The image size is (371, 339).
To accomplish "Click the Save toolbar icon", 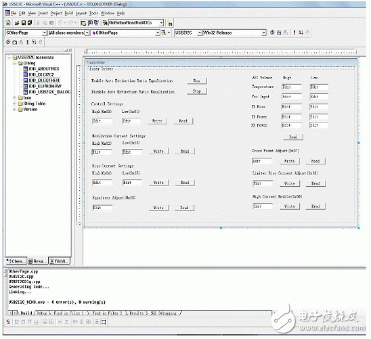I will (x=24, y=23).
